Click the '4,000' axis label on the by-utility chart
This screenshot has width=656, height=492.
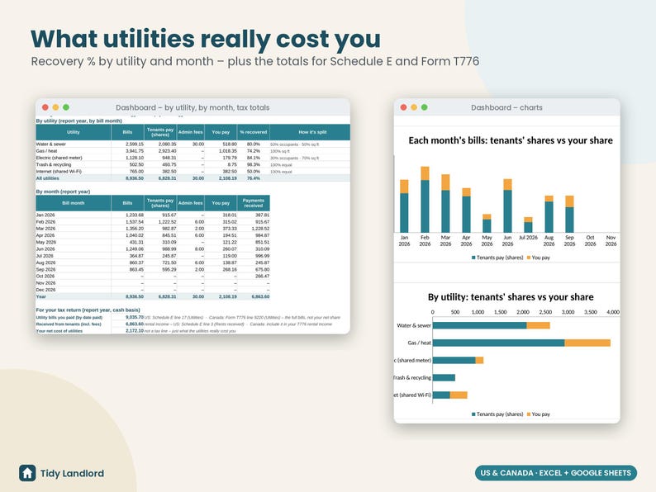pyautogui.click(x=613, y=312)
